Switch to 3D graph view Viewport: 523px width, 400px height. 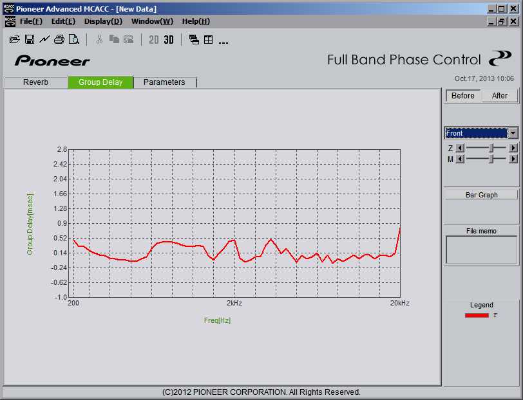(x=169, y=40)
